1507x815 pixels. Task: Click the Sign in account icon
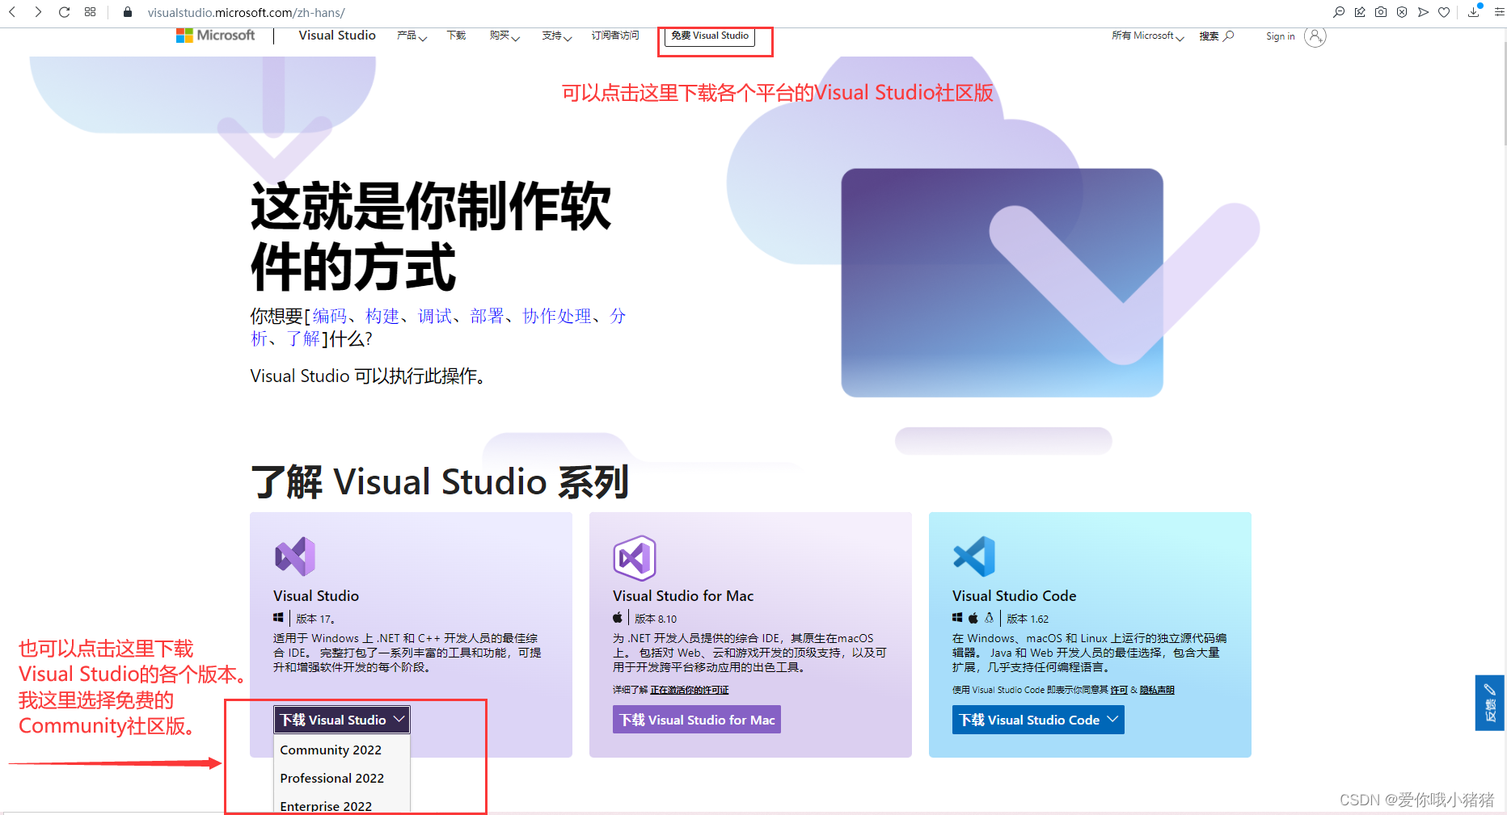1315,36
